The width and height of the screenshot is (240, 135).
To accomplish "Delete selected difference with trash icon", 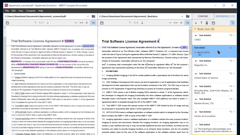I will coord(207,23).
